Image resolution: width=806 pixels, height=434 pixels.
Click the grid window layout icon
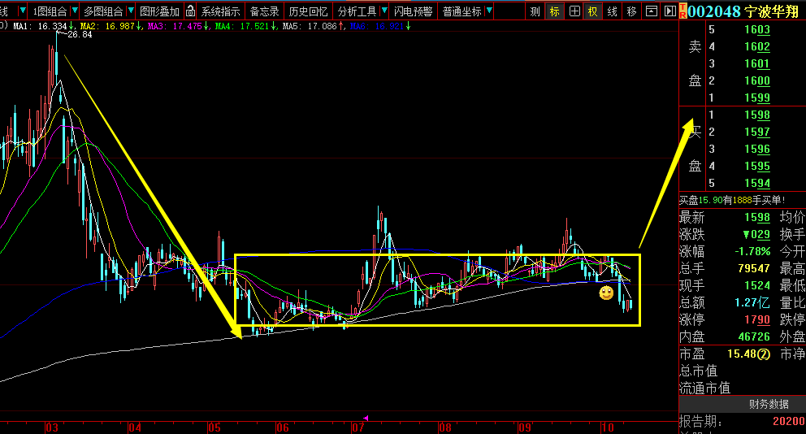574,11
